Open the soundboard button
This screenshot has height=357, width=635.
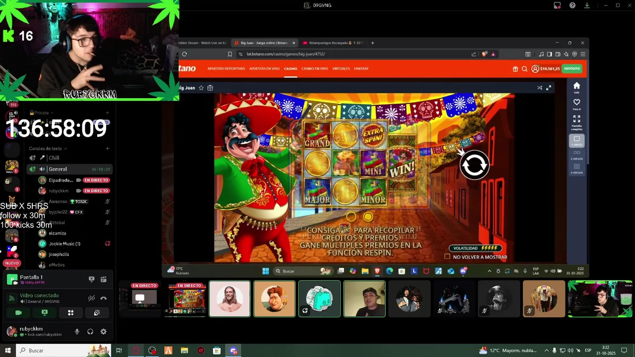pyautogui.click(x=97, y=312)
